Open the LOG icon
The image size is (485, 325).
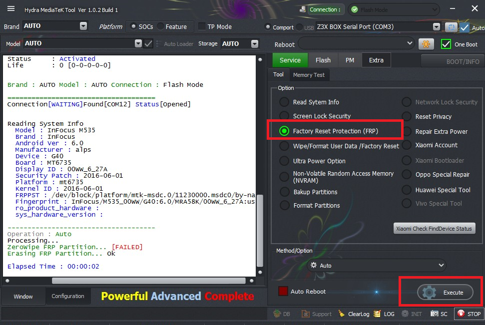tap(377, 314)
